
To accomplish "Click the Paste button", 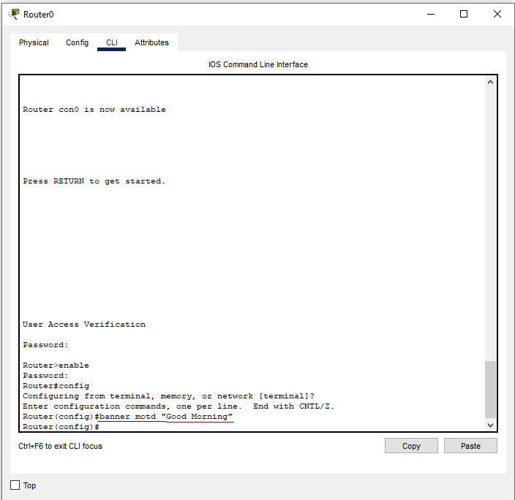I will [470, 446].
